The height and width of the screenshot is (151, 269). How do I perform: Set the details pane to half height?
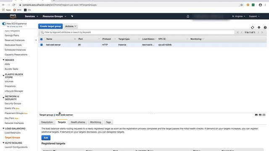(x=260, y=115)
